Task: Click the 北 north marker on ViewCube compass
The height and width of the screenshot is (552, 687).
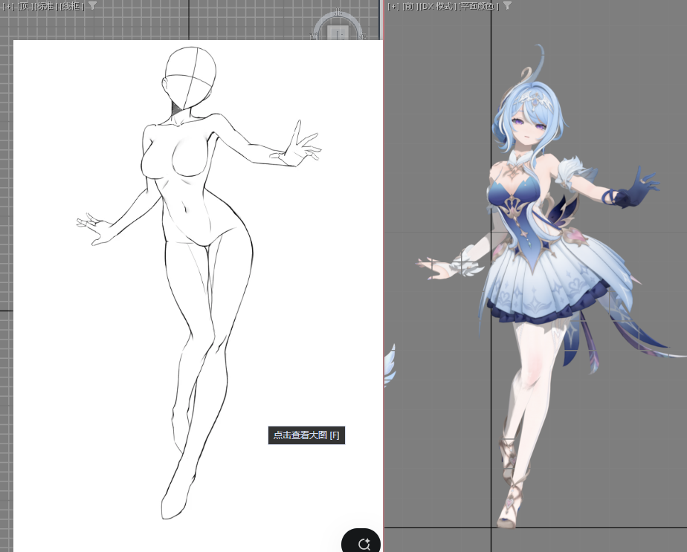Action: click(x=338, y=12)
